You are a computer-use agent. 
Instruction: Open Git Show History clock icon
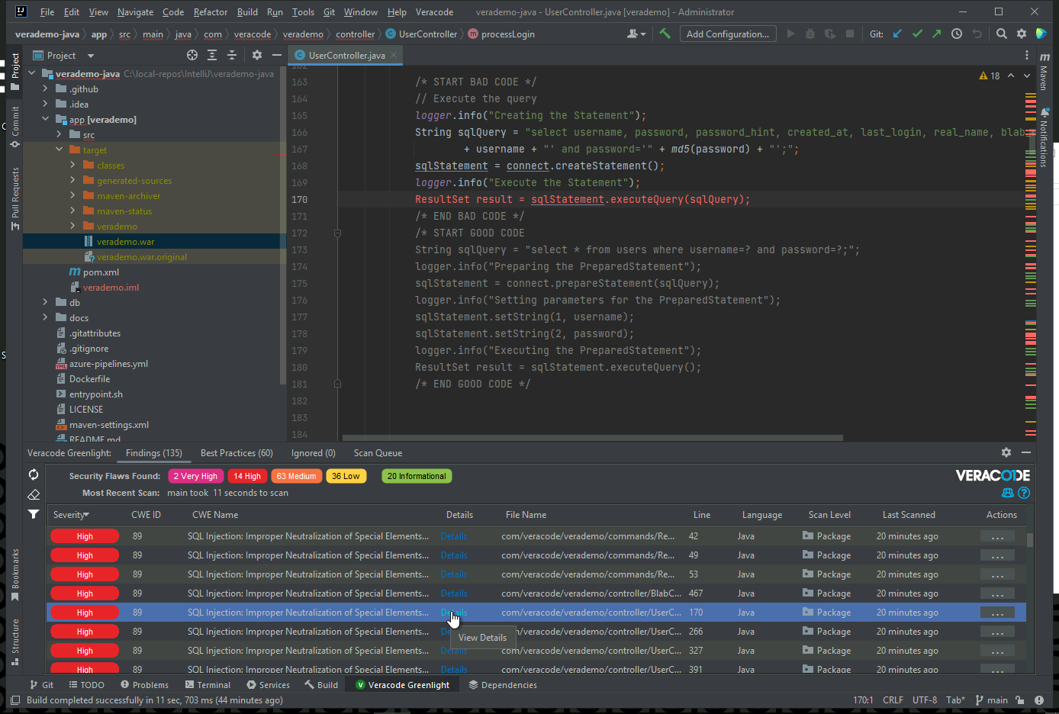[x=957, y=34]
